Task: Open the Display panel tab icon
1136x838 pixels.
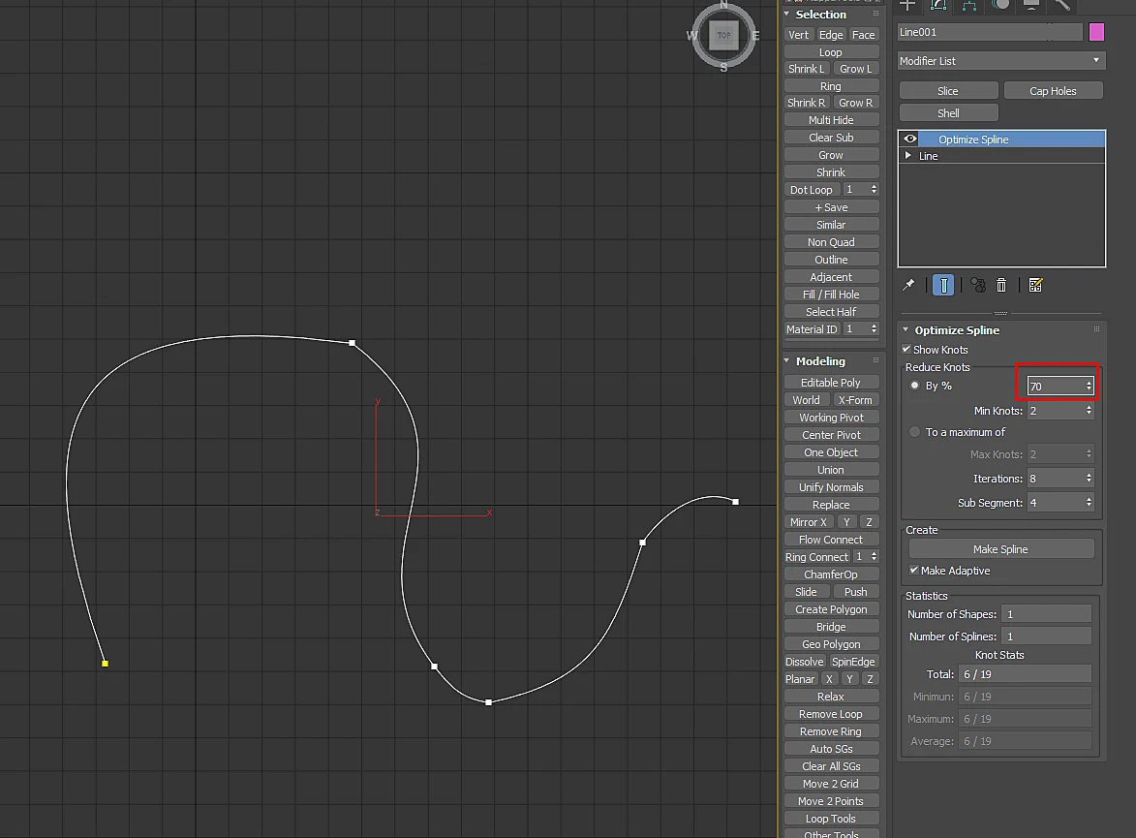Action: pos(1031,5)
